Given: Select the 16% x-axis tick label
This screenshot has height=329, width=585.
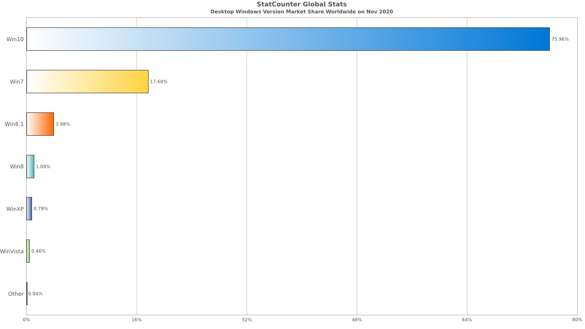Looking at the screenshot, I should (137, 320).
